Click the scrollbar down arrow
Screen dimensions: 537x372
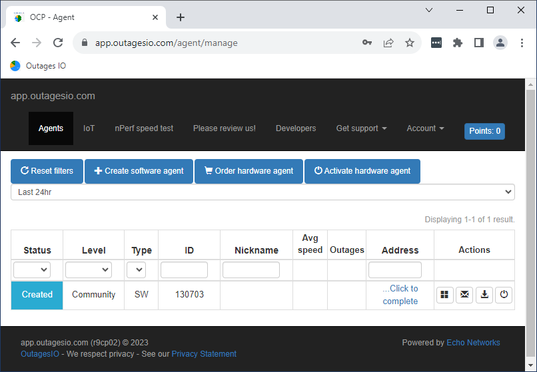tap(531, 366)
